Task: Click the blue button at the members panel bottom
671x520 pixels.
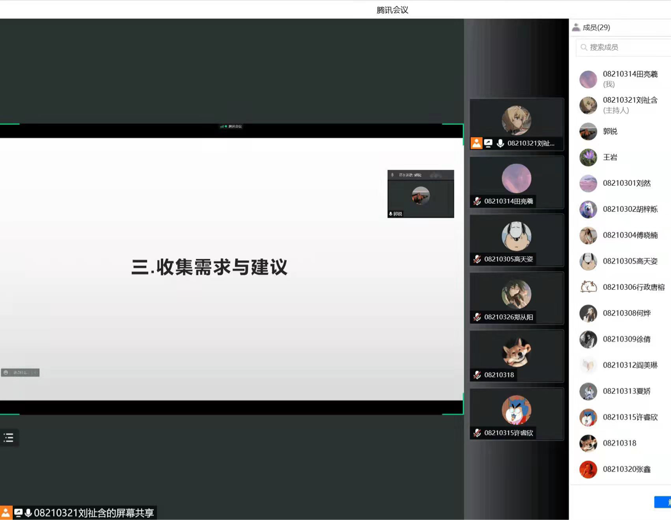Action: point(662,502)
